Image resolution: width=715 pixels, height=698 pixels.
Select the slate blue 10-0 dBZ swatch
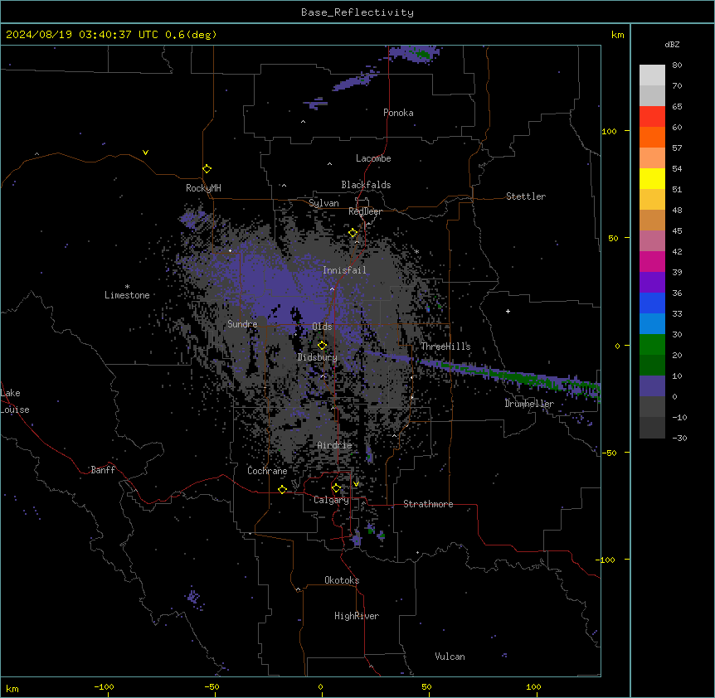pyautogui.click(x=652, y=386)
